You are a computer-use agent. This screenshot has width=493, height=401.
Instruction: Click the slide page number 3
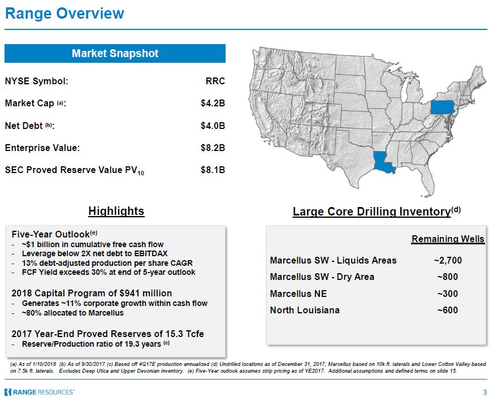click(485, 392)
